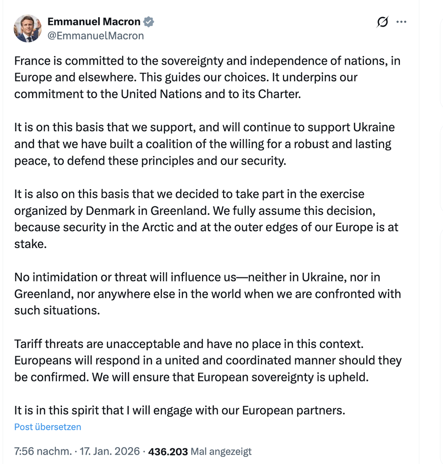
Task: Click the paragraph about supporting Ukraine coalition
Action: click(204, 144)
